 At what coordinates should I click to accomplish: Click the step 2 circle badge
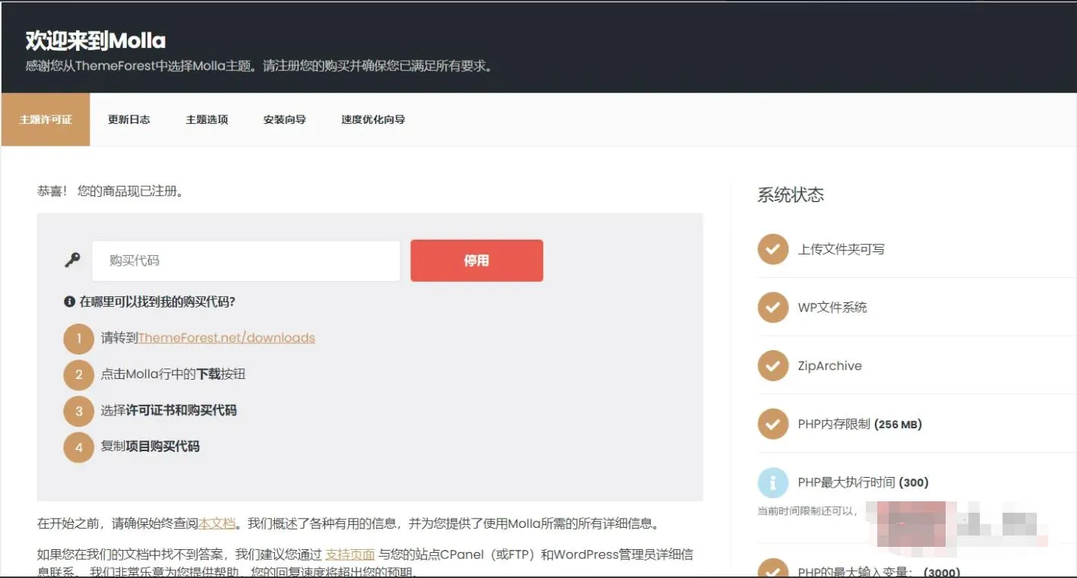(78, 374)
